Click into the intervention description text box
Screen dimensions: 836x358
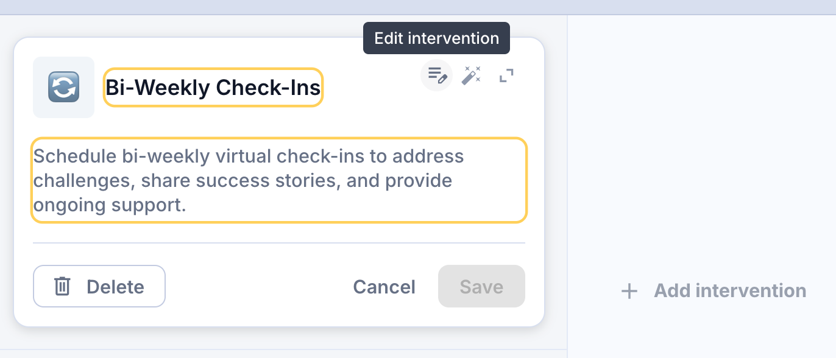[278, 181]
